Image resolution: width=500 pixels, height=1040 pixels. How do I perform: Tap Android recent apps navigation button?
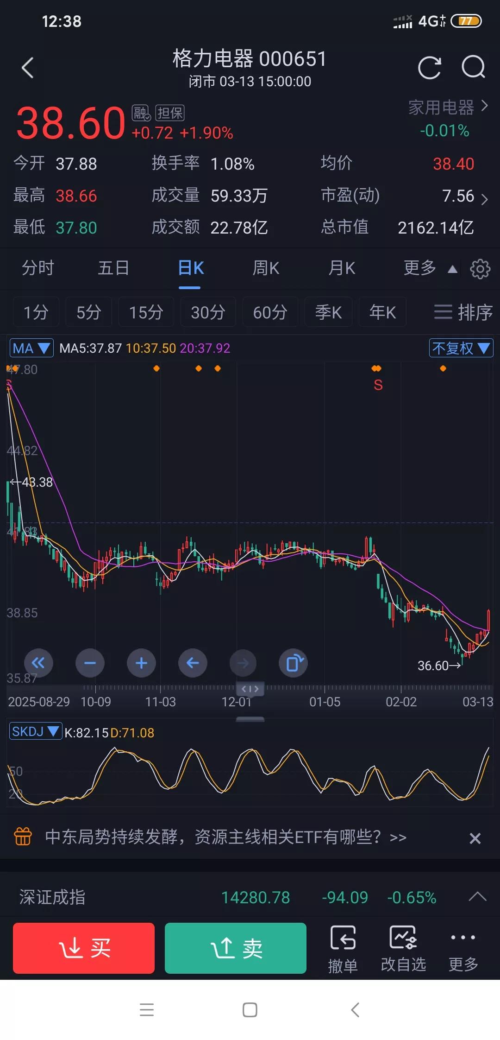[x=147, y=1009]
